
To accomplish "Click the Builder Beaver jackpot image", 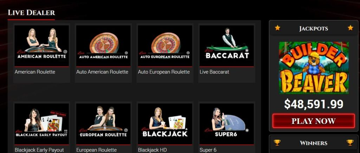I will coord(314,68).
